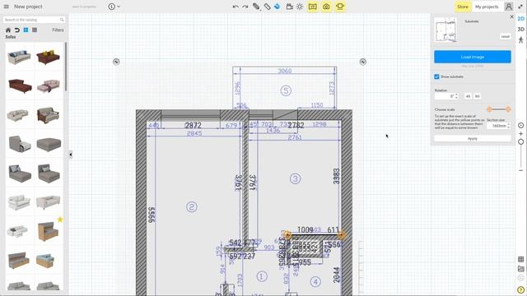Select the dark red sofa with yellow pillows
Screen dimensions: 527x296
pyautogui.click(x=49, y=57)
